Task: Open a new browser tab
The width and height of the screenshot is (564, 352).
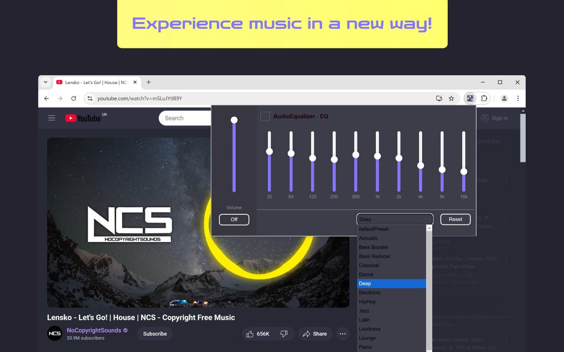Action: [148, 82]
